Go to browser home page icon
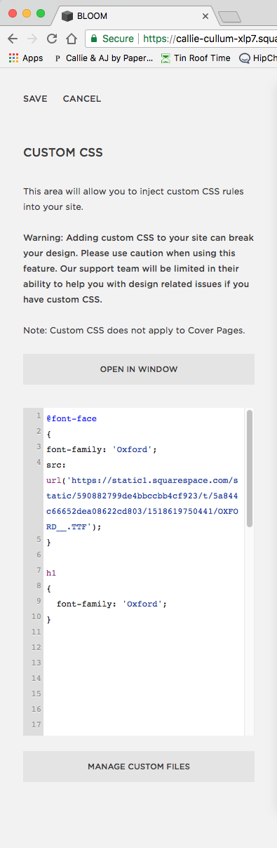The height and width of the screenshot is (848, 277). click(x=71, y=39)
